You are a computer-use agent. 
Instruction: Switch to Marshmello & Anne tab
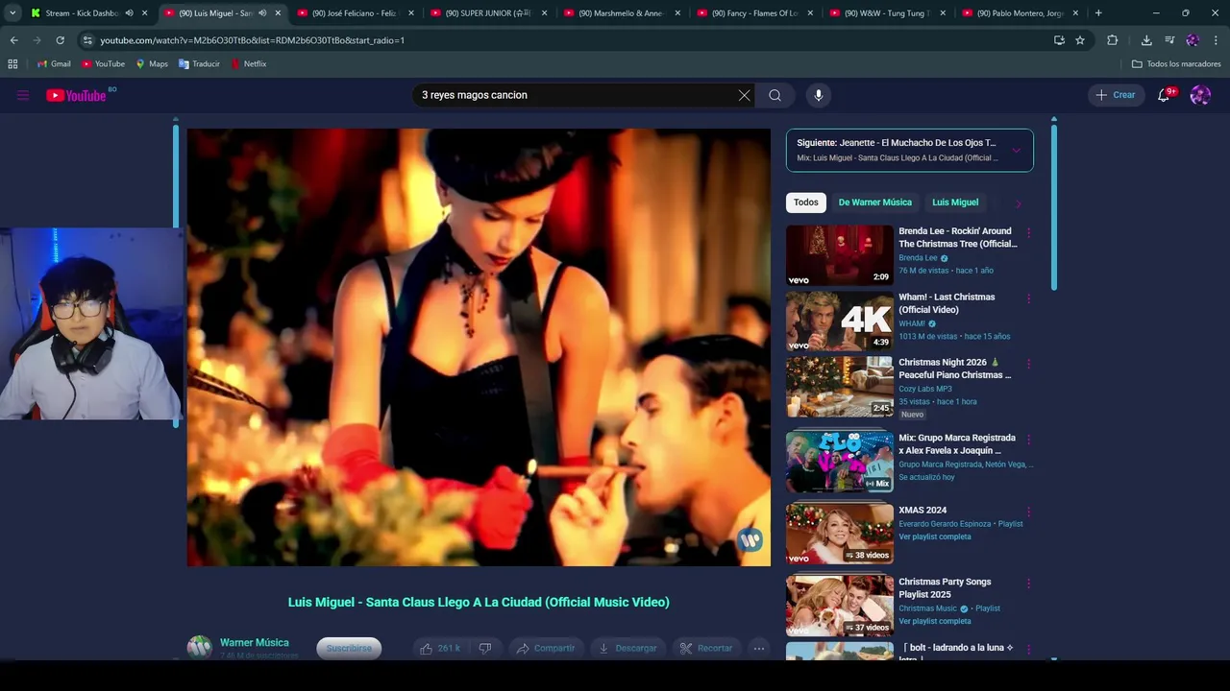point(622,13)
